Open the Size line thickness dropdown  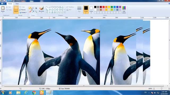[79, 10]
